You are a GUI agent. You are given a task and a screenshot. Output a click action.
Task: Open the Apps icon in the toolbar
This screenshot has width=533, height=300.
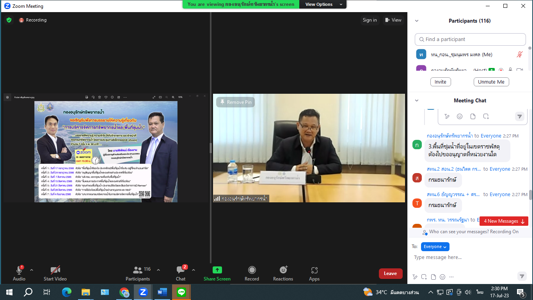tap(314, 270)
